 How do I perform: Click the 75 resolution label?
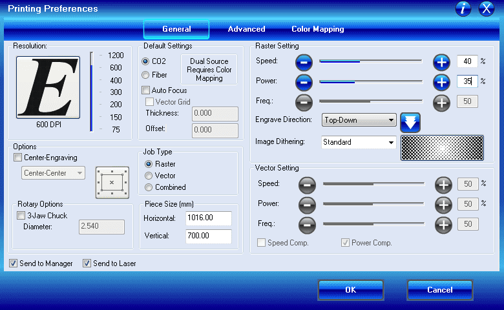tap(116, 130)
